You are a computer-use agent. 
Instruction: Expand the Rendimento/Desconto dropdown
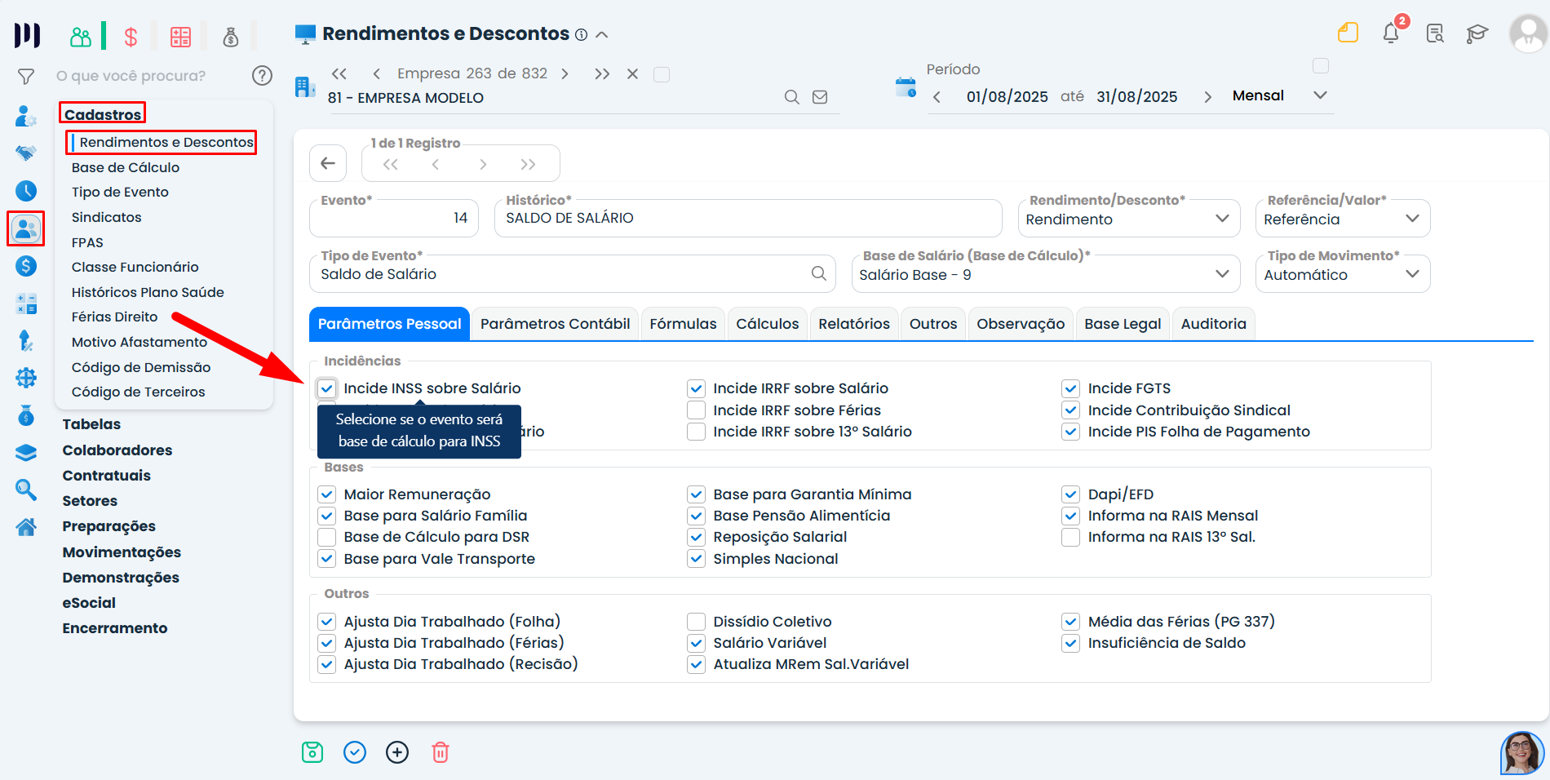1221,219
